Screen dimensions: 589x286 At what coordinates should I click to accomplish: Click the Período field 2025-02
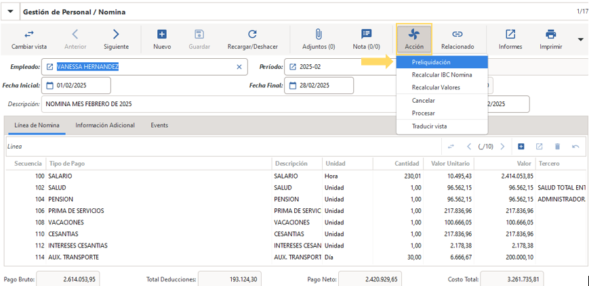340,67
